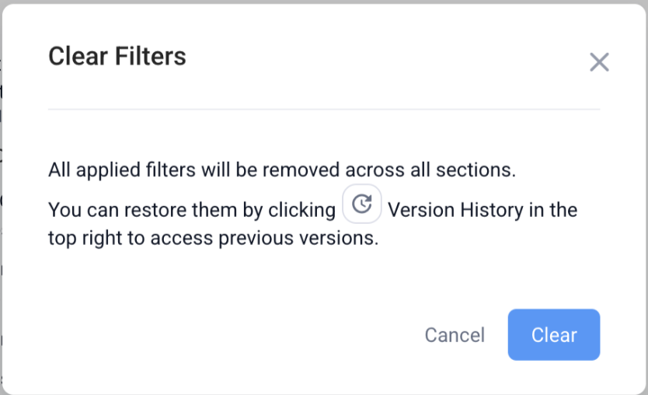This screenshot has height=395, width=648.
Task: Cancel clearing the filters
Action: point(455,335)
